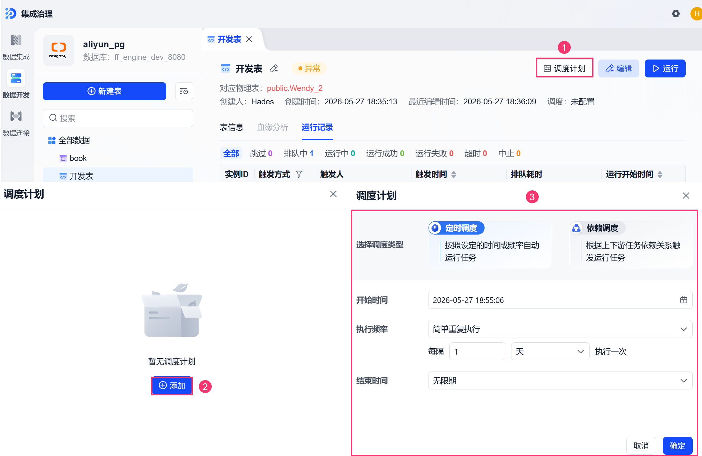Open the calendar picker for 开始时间
This screenshot has height=456, width=702.
click(683, 300)
